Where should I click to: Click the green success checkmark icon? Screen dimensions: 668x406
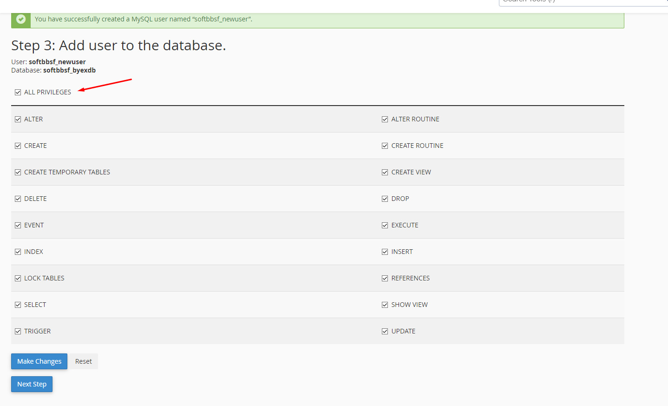[x=21, y=19]
